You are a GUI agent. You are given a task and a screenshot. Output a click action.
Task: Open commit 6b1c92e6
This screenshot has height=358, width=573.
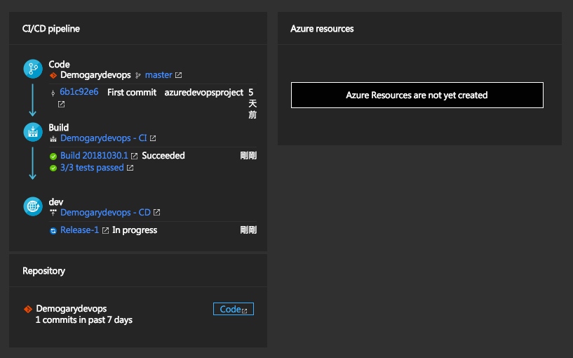point(79,93)
